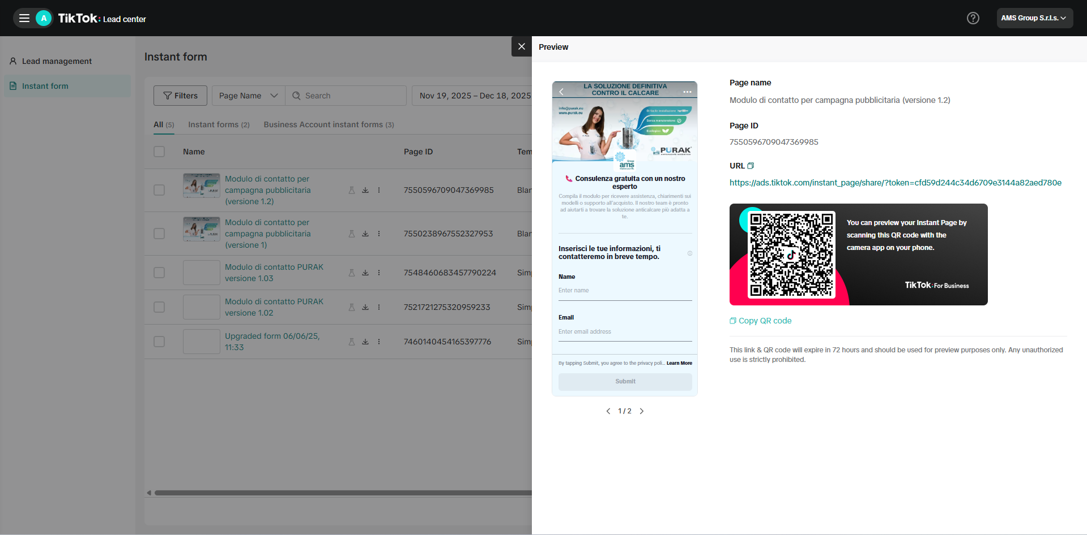Check the PURAK versione 1.02 row checkbox
Viewport: 1087px width, 535px height.
[159, 307]
